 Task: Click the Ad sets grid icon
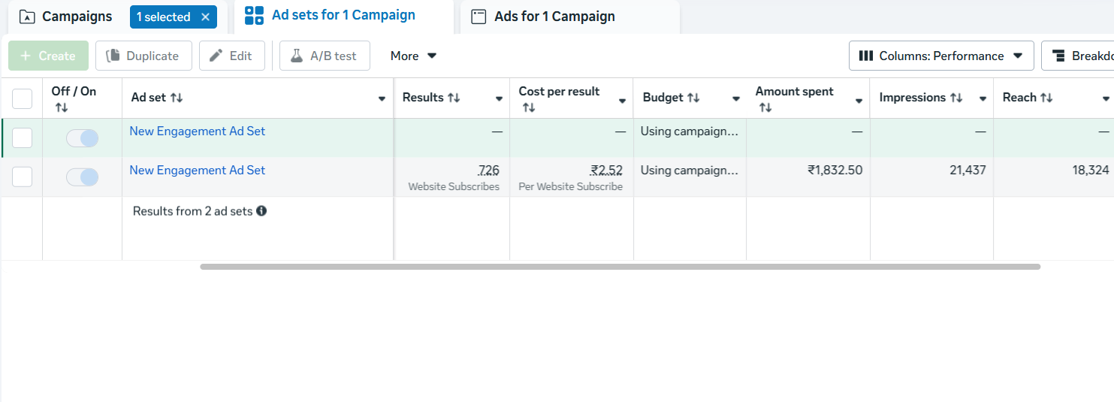point(255,16)
